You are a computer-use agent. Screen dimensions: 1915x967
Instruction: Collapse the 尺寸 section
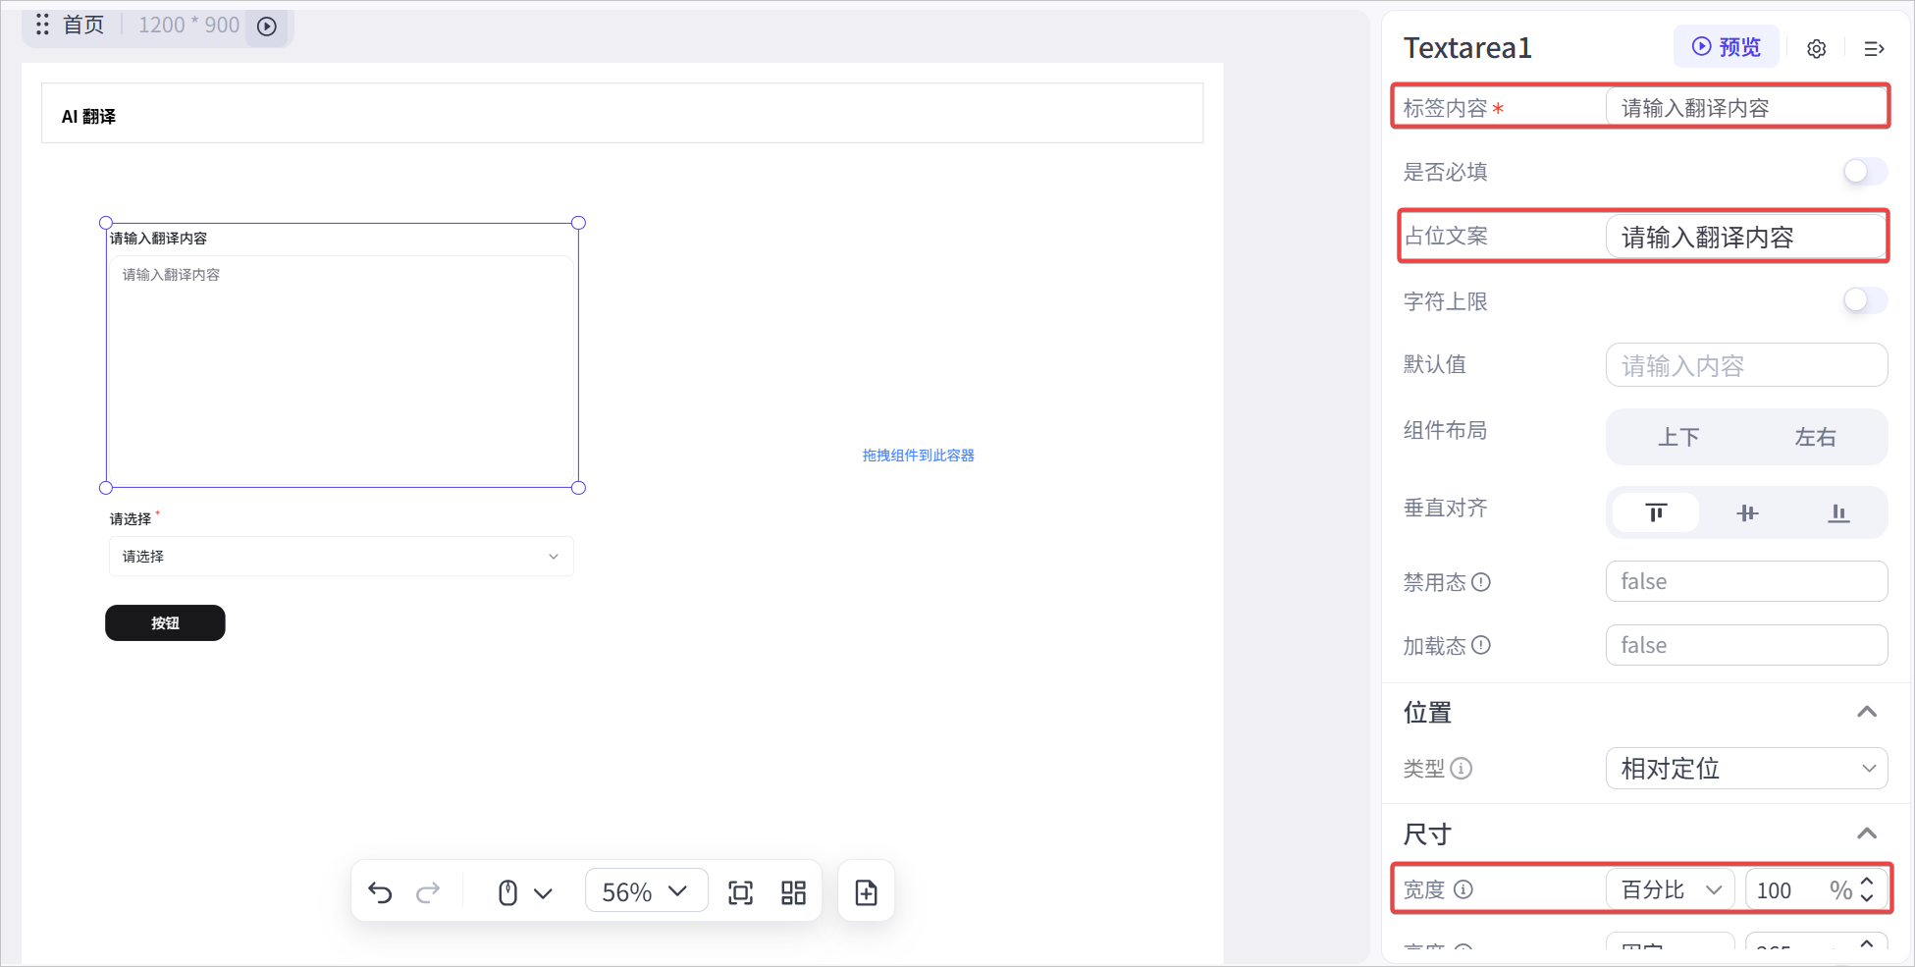point(1867,833)
